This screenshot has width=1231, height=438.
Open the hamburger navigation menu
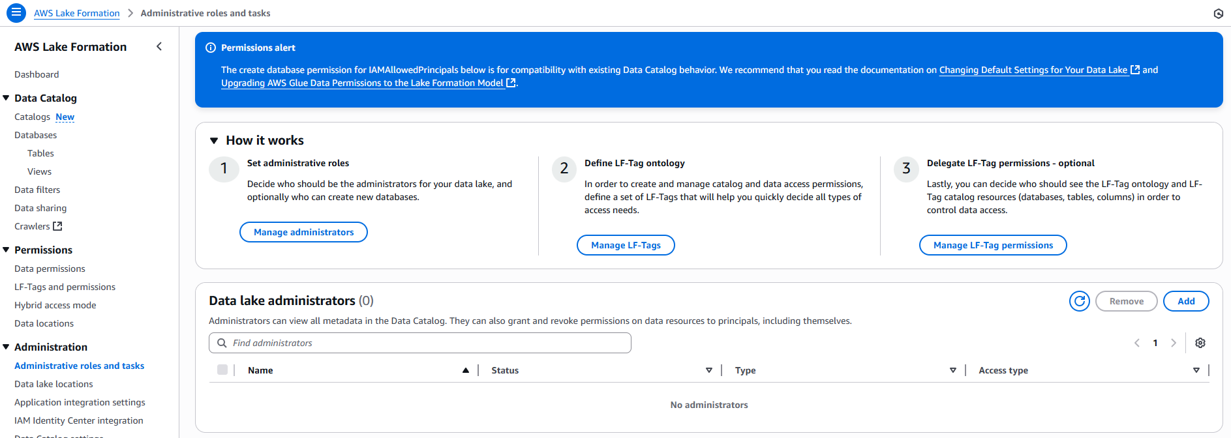(16, 12)
